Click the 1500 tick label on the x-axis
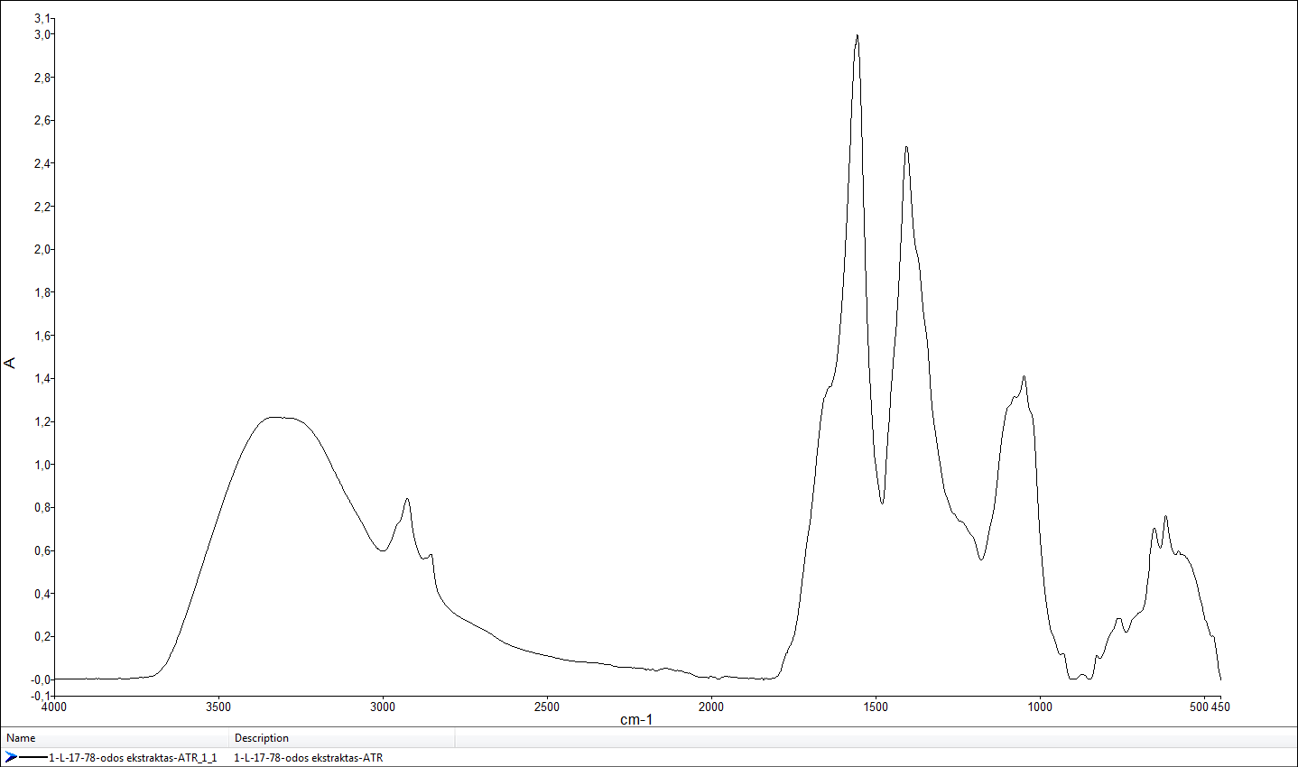Viewport: 1298px width, 767px height. (876, 707)
